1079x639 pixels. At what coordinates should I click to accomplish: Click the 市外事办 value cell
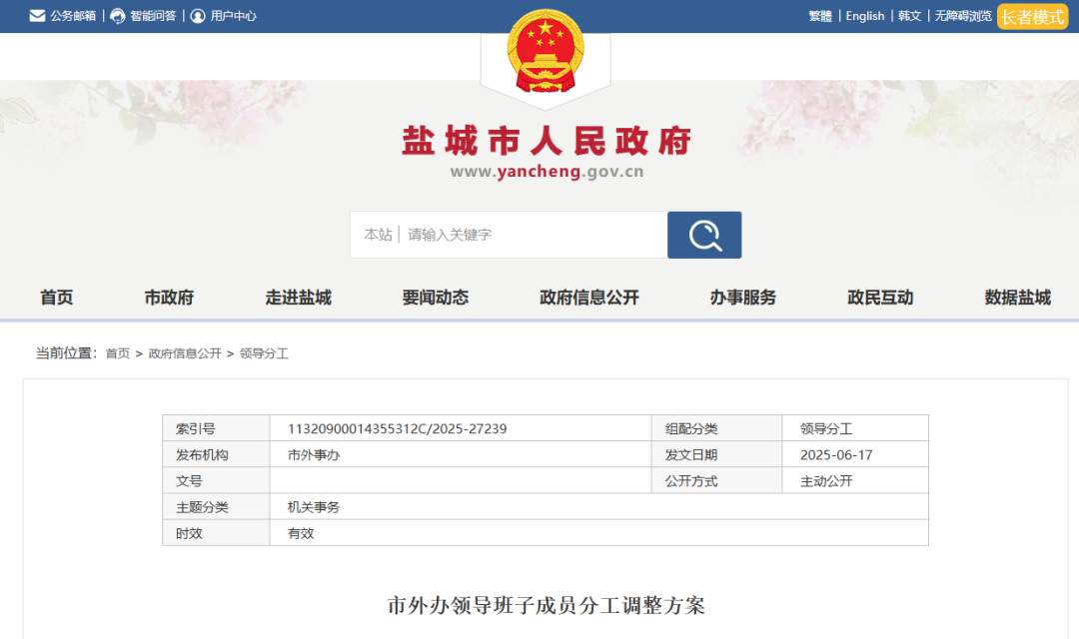coord(461,454)
